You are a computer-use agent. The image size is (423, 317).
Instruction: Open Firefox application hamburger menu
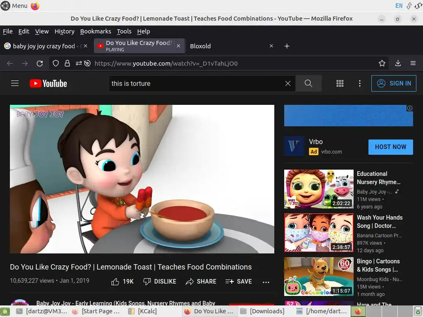tap(413, 63)
